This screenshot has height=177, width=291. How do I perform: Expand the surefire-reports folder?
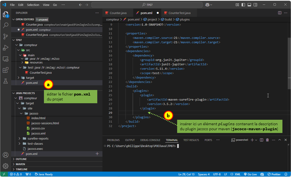coord(38,138)
